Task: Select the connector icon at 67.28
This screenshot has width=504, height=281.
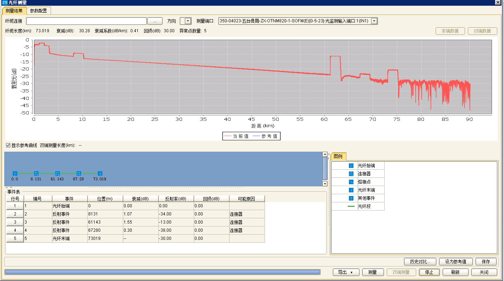Action: 79,173
